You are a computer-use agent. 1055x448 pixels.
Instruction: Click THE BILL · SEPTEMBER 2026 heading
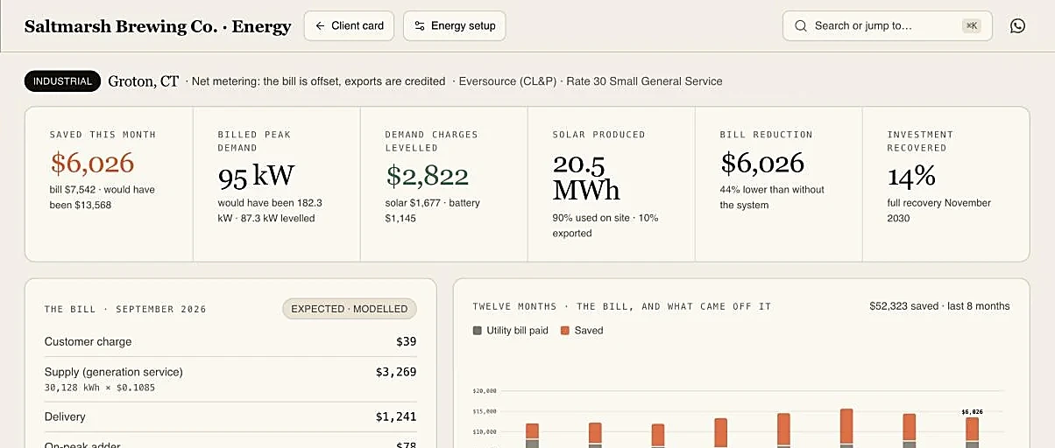(125, 309)
